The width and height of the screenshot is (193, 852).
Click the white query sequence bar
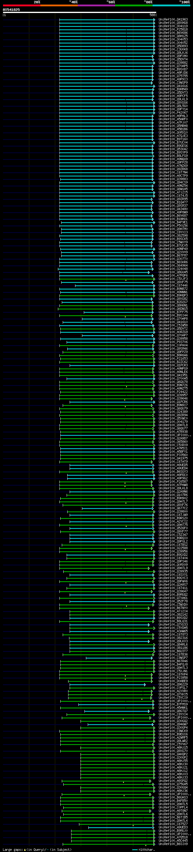click(x=80, y=12)
